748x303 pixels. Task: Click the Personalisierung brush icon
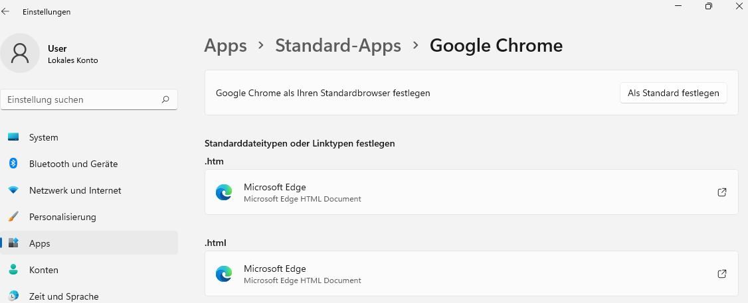click(x=13, y=217)
